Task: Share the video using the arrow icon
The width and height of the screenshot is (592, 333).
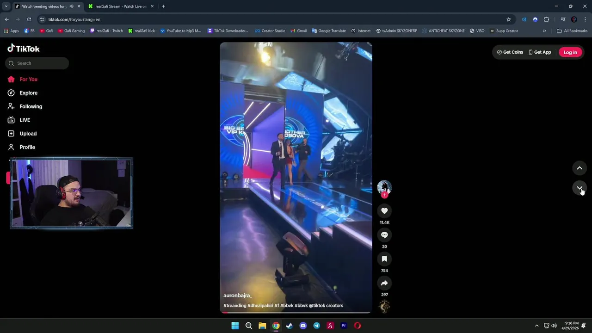Action: pos(384,283)
